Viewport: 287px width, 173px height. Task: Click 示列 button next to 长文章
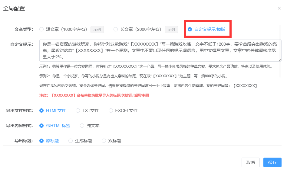click(x=171, y=30)
